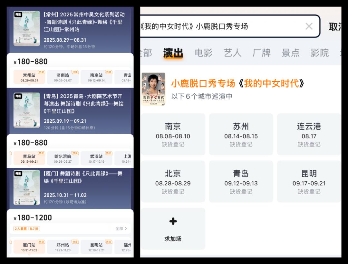Tap the 2人套票 8.7折 discount tag
Screen dimensions: 348x264
click(26, 228)
